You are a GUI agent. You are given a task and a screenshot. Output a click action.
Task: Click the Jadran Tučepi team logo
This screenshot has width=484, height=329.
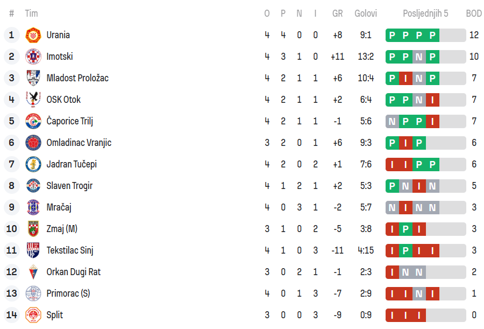tap(33, 164)
